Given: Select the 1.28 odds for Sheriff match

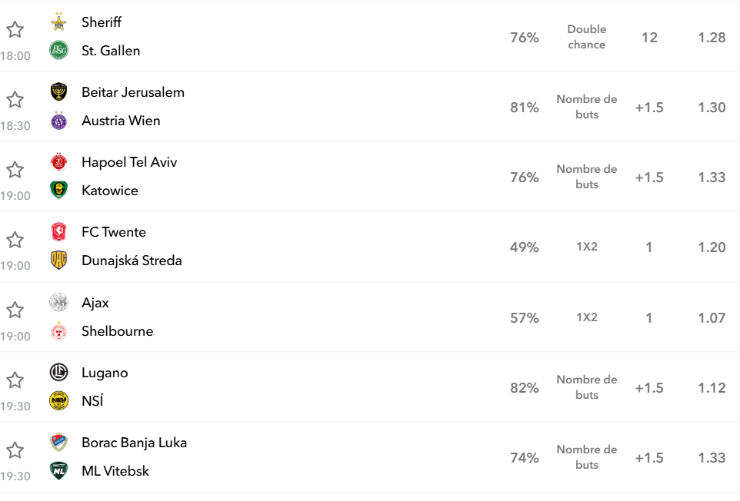Looking at the screenshot, I should coord(712,37).
